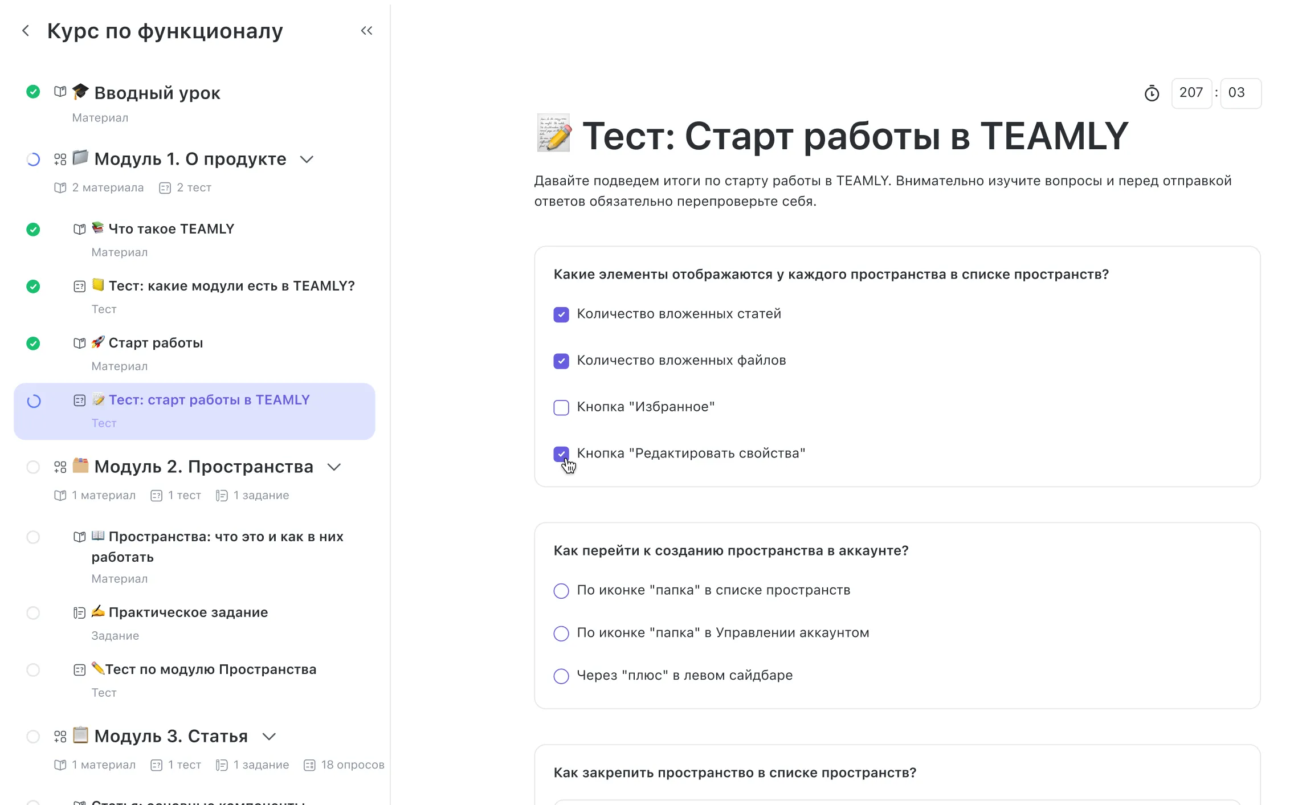Click the book icon next to Старт работы
Viewport: 1294px width, 805px height.
[80, 344]
